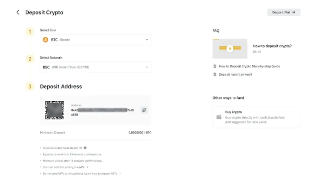Go back using the left arrow
Image resolution: width=325 pixels, height=189 pixels.
point(18,12)
